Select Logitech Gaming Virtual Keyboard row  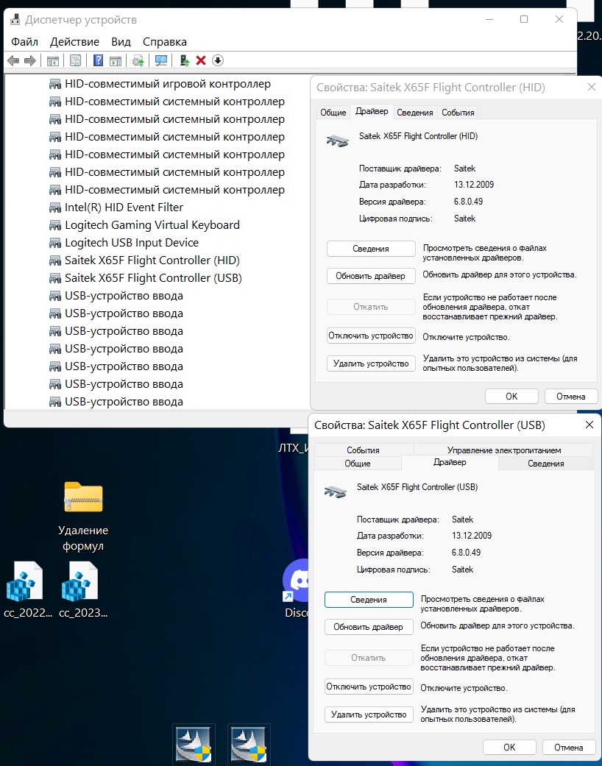[x=152, y=225]
